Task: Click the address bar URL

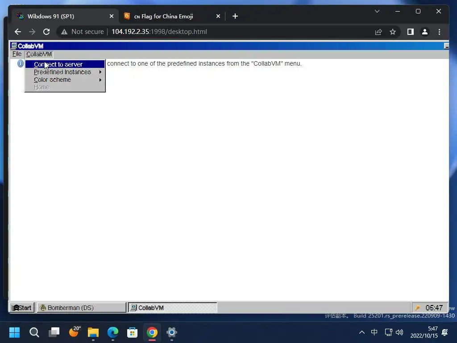Action: click(x=159, y=32)
